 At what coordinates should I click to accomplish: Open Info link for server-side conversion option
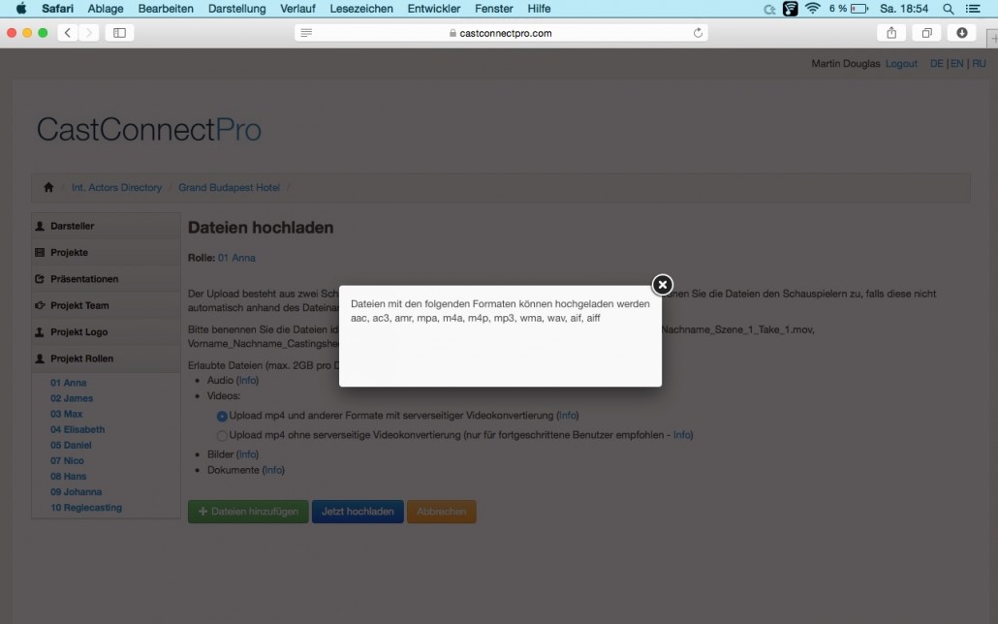568,415
